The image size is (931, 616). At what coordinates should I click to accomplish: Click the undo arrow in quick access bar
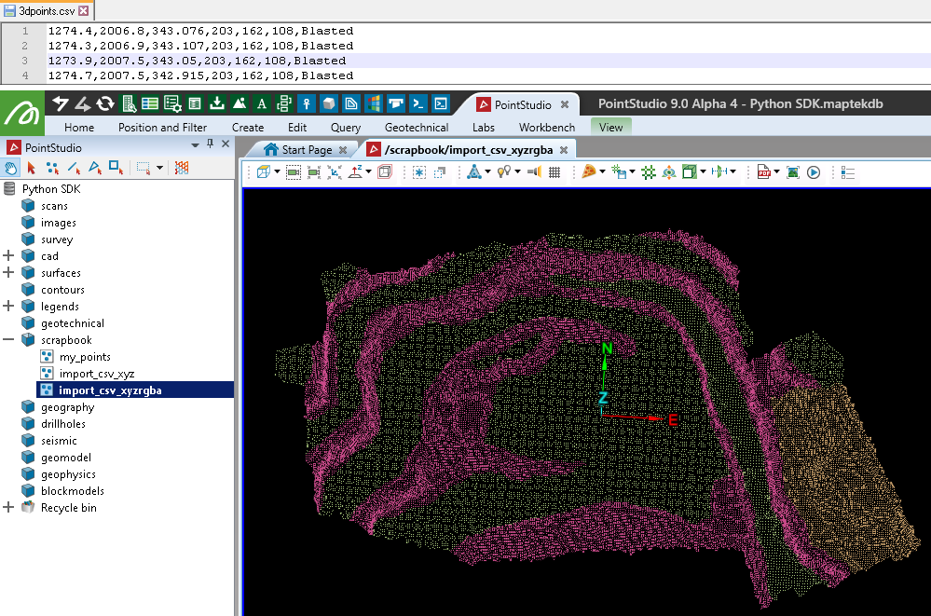(x=60, y=104)
